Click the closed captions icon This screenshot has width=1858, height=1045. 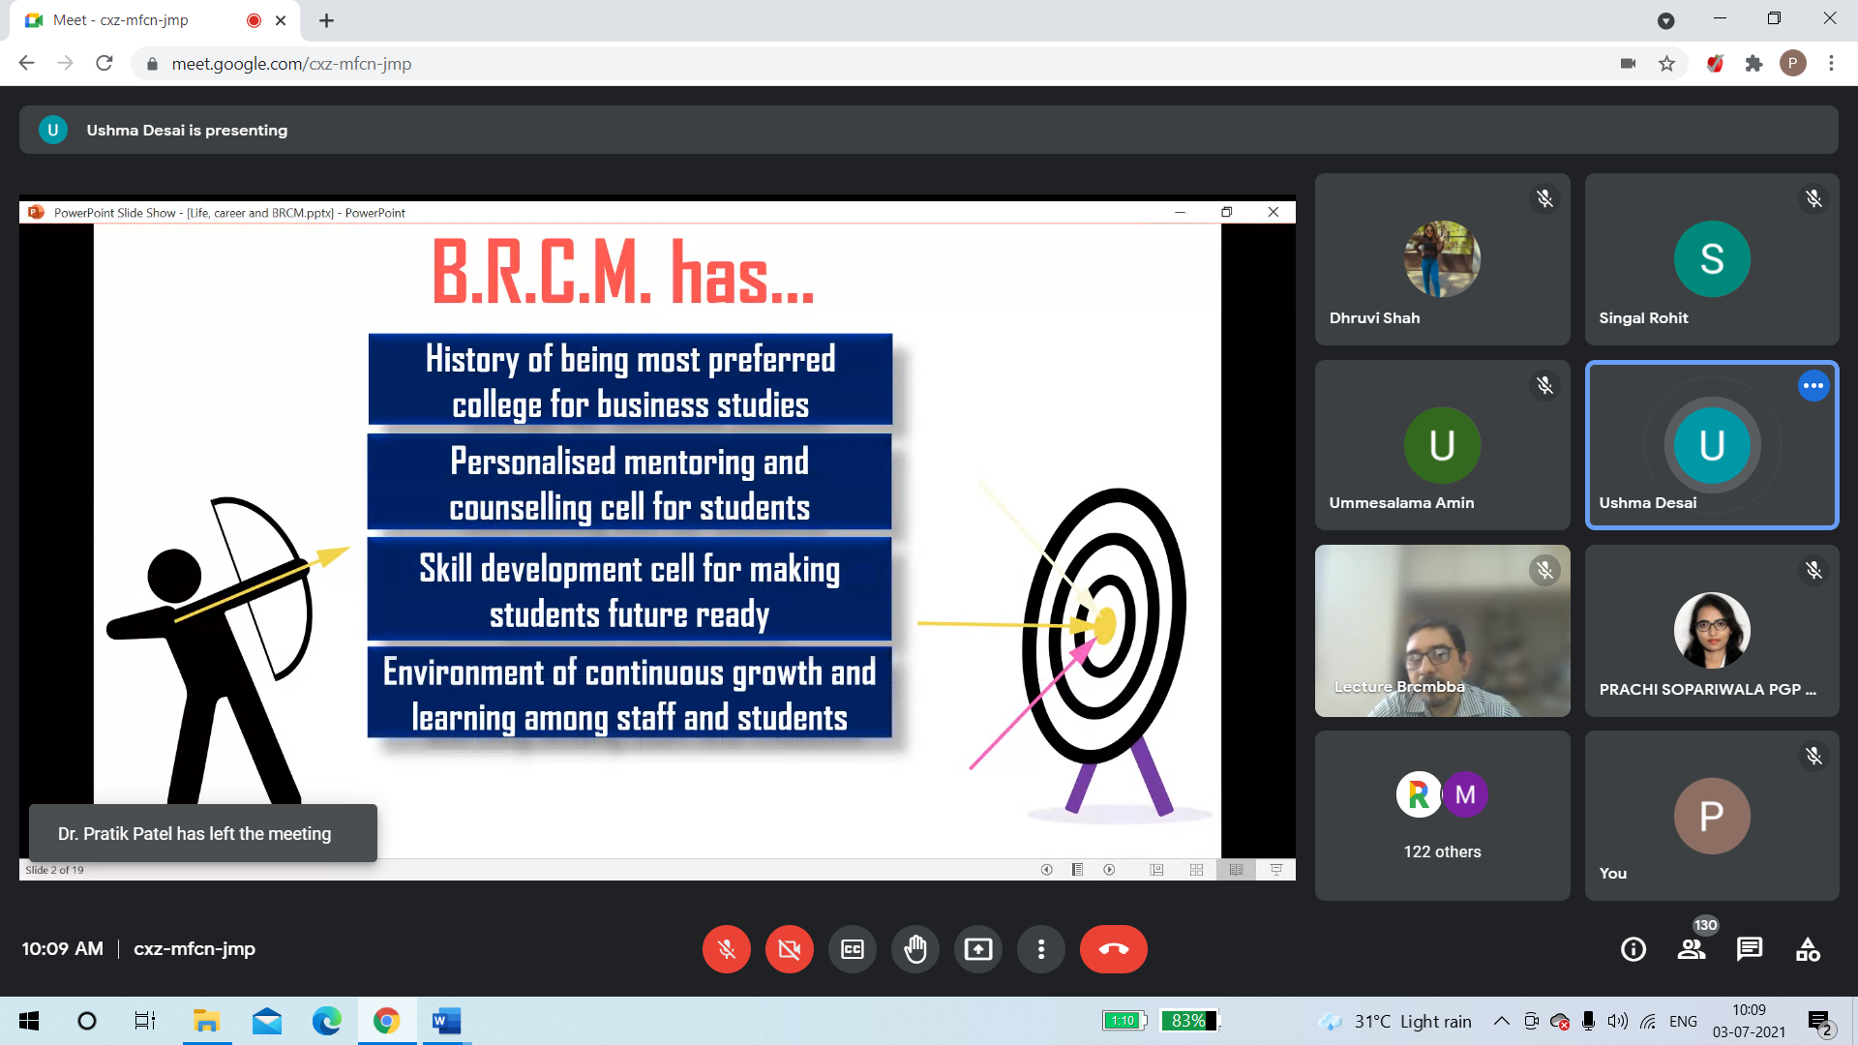(x=853, y=949)
